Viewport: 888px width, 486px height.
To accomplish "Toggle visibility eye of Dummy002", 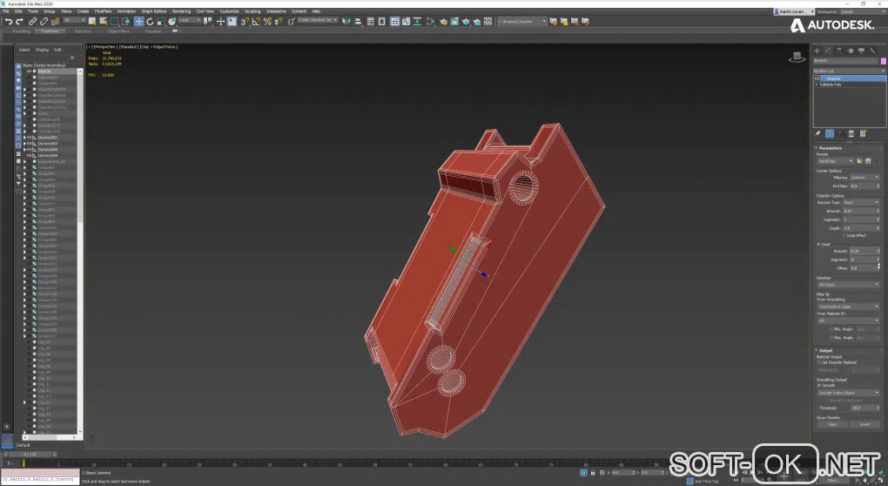I will (30, 144).
